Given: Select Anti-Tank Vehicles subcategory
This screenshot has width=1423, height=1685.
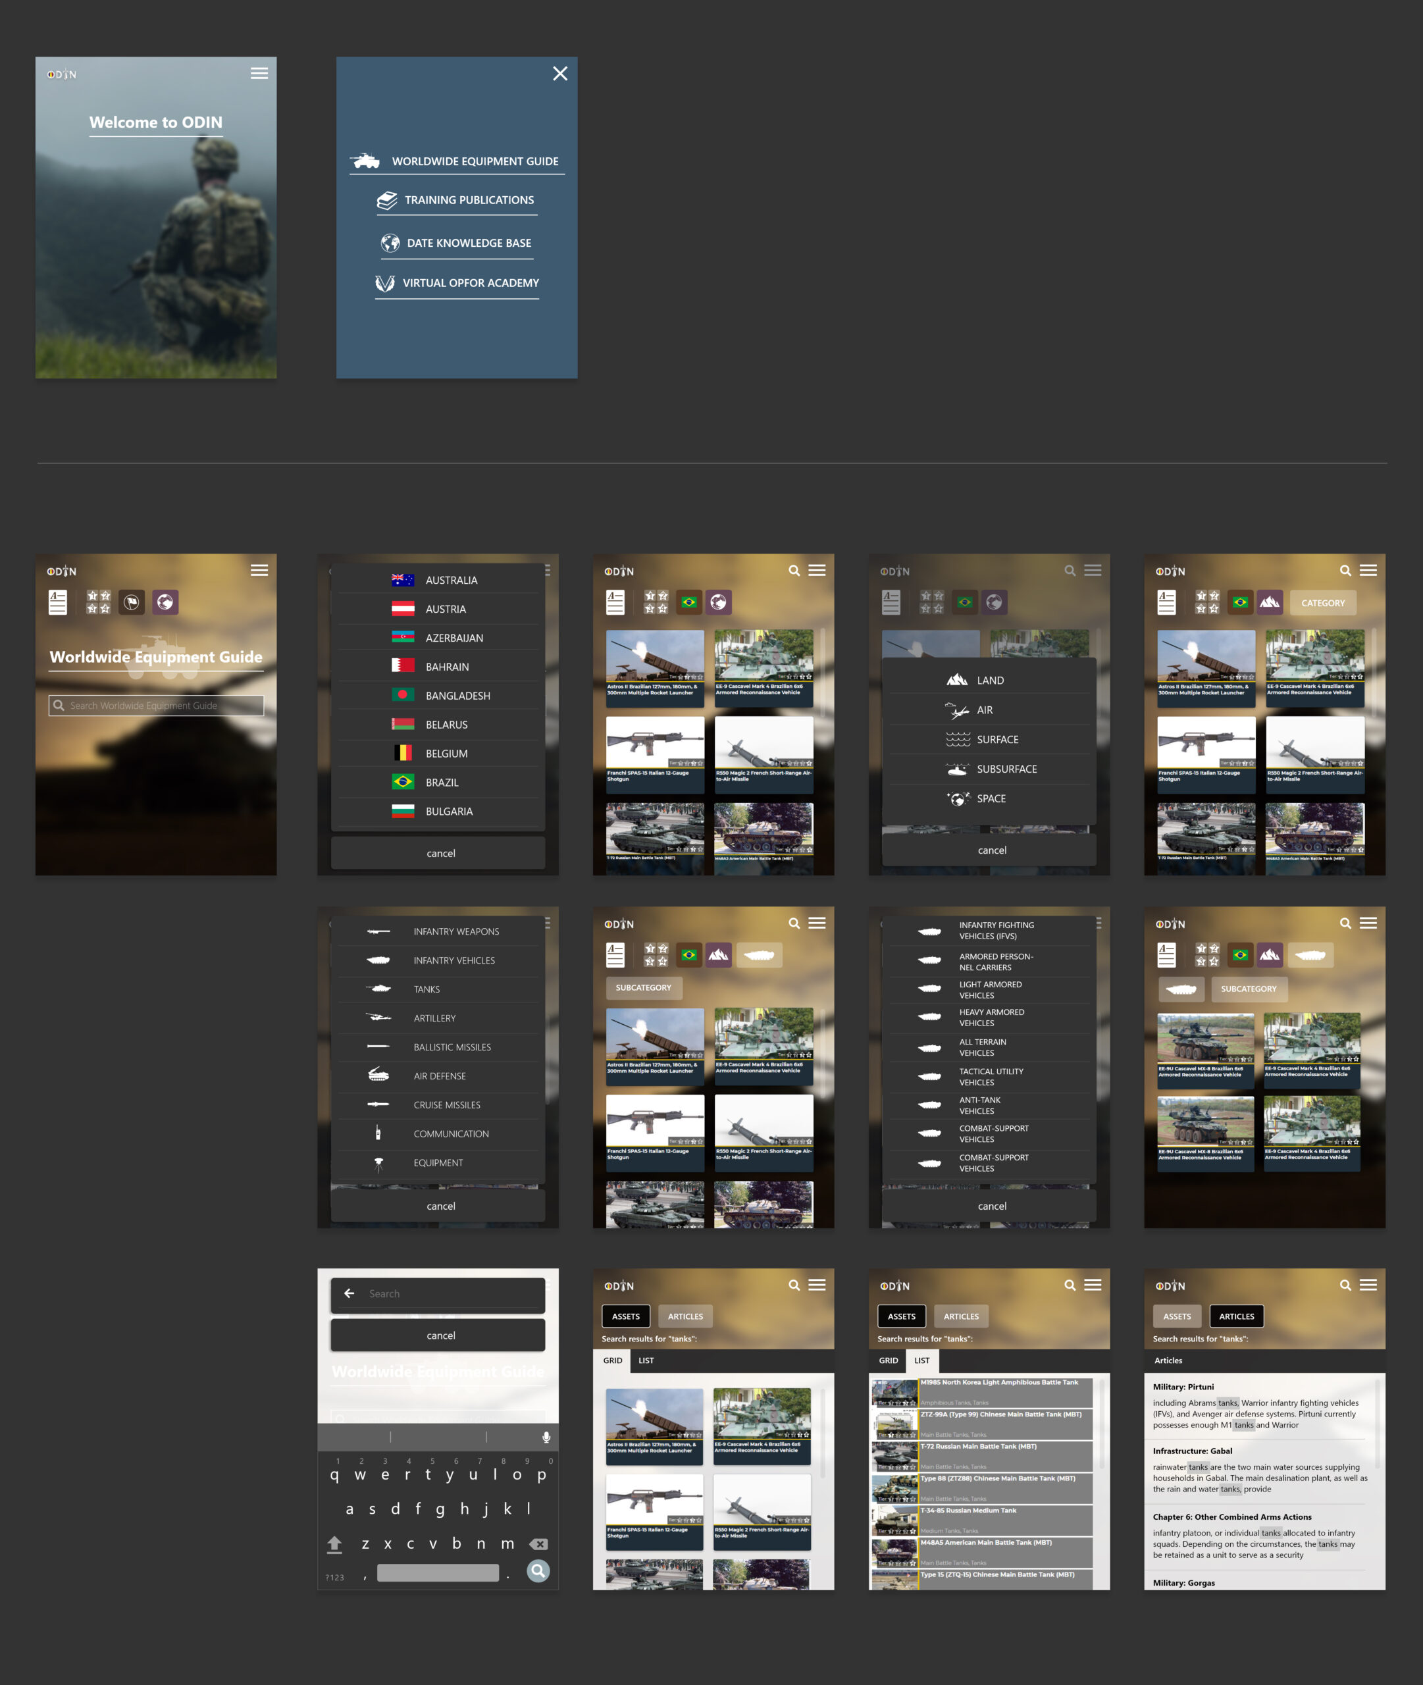Looking at the screenshot, I should (x=989, y=1105).
